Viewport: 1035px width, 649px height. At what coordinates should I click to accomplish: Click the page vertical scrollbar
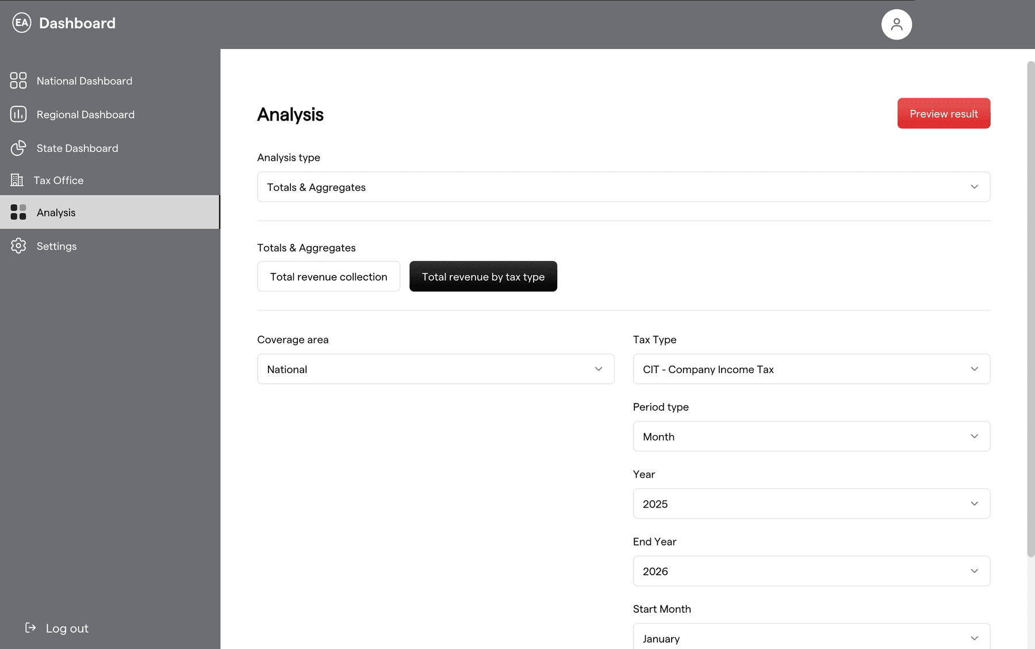1030,309
